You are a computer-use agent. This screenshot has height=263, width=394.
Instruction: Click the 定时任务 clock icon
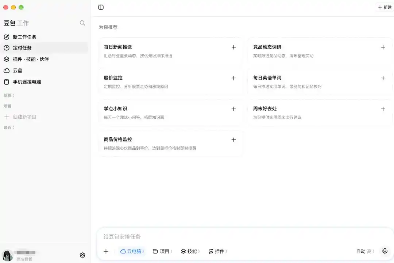[x=7, y=48]
